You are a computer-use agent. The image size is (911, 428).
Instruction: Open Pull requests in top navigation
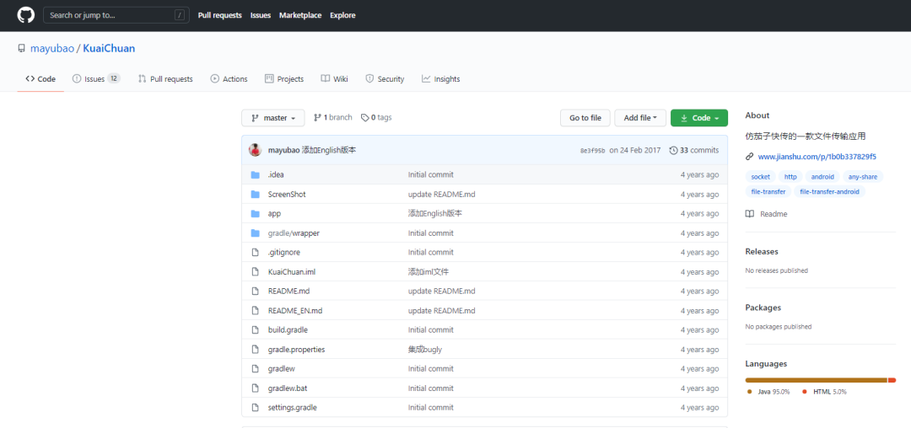coord(219,16)
